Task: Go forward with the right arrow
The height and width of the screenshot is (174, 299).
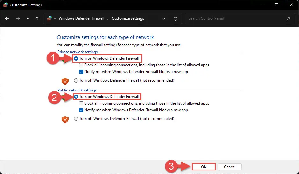Action: 18,18
